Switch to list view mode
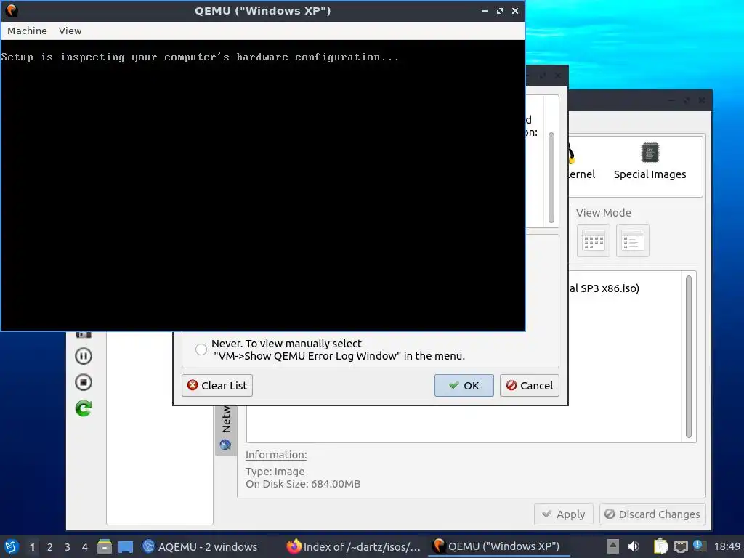The height and width of the screenshot is (558, 744). (x=633, y=240)
